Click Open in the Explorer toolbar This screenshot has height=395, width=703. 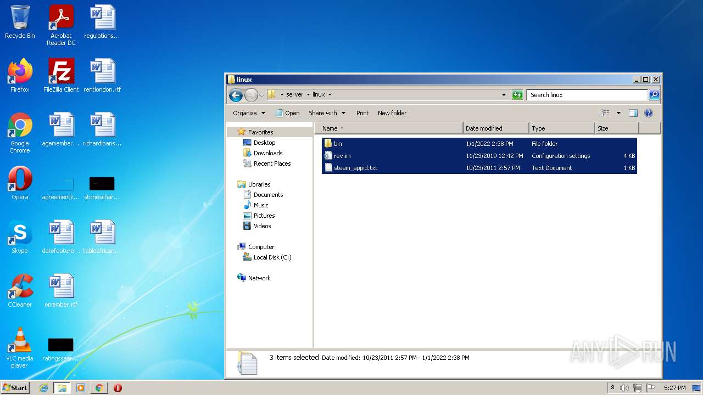pos(287,113)
